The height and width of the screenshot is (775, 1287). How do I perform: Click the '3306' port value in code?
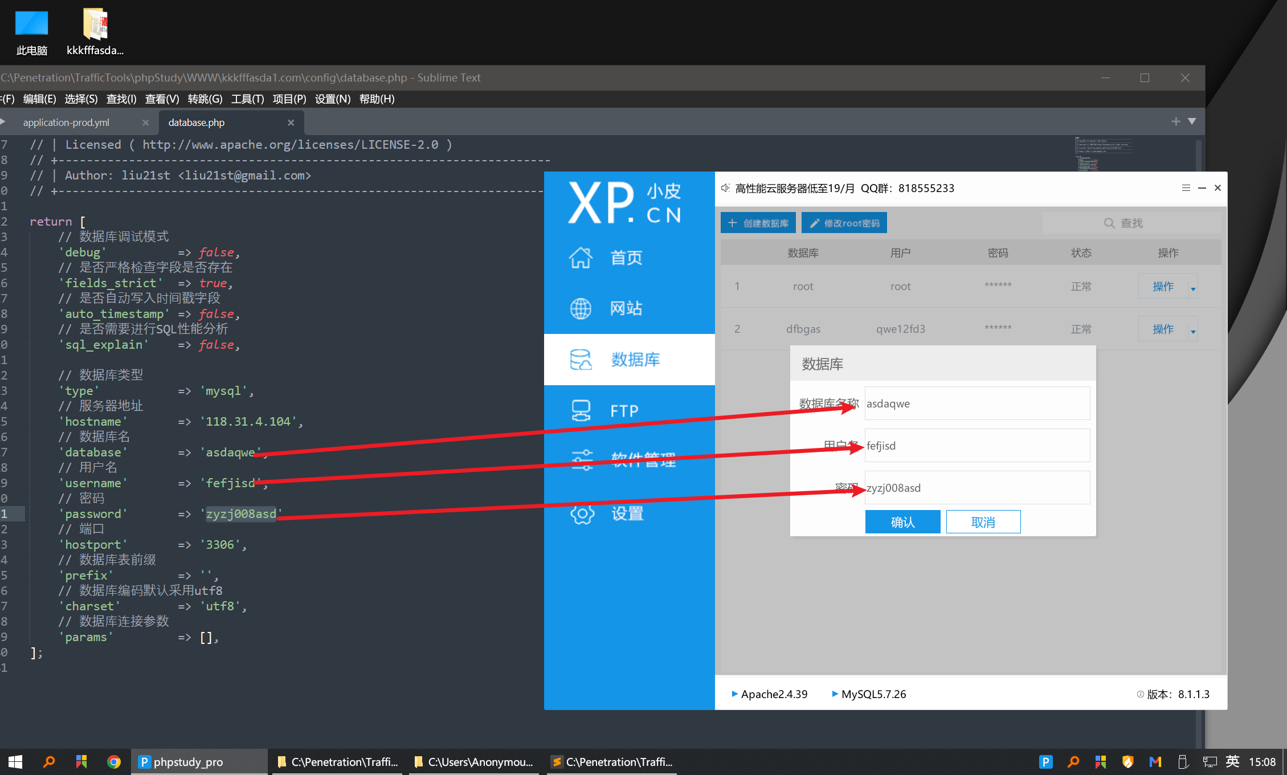(220, 545)
